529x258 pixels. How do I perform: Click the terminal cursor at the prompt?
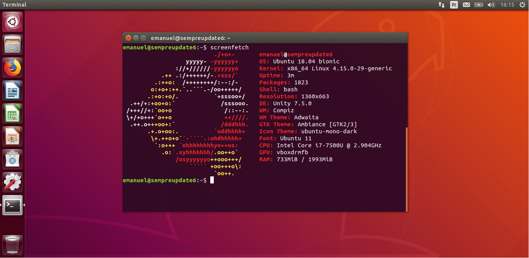pos(212,180)
